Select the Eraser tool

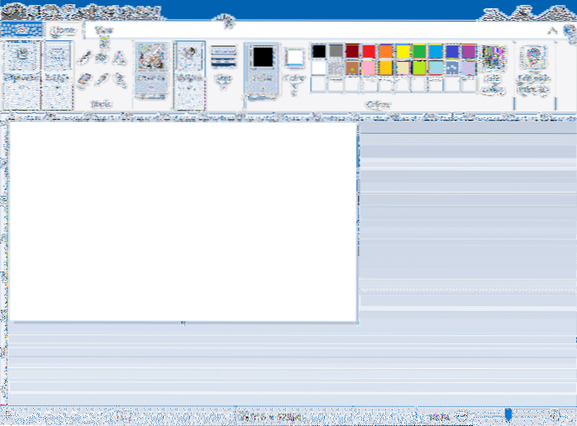coord(84,79)
